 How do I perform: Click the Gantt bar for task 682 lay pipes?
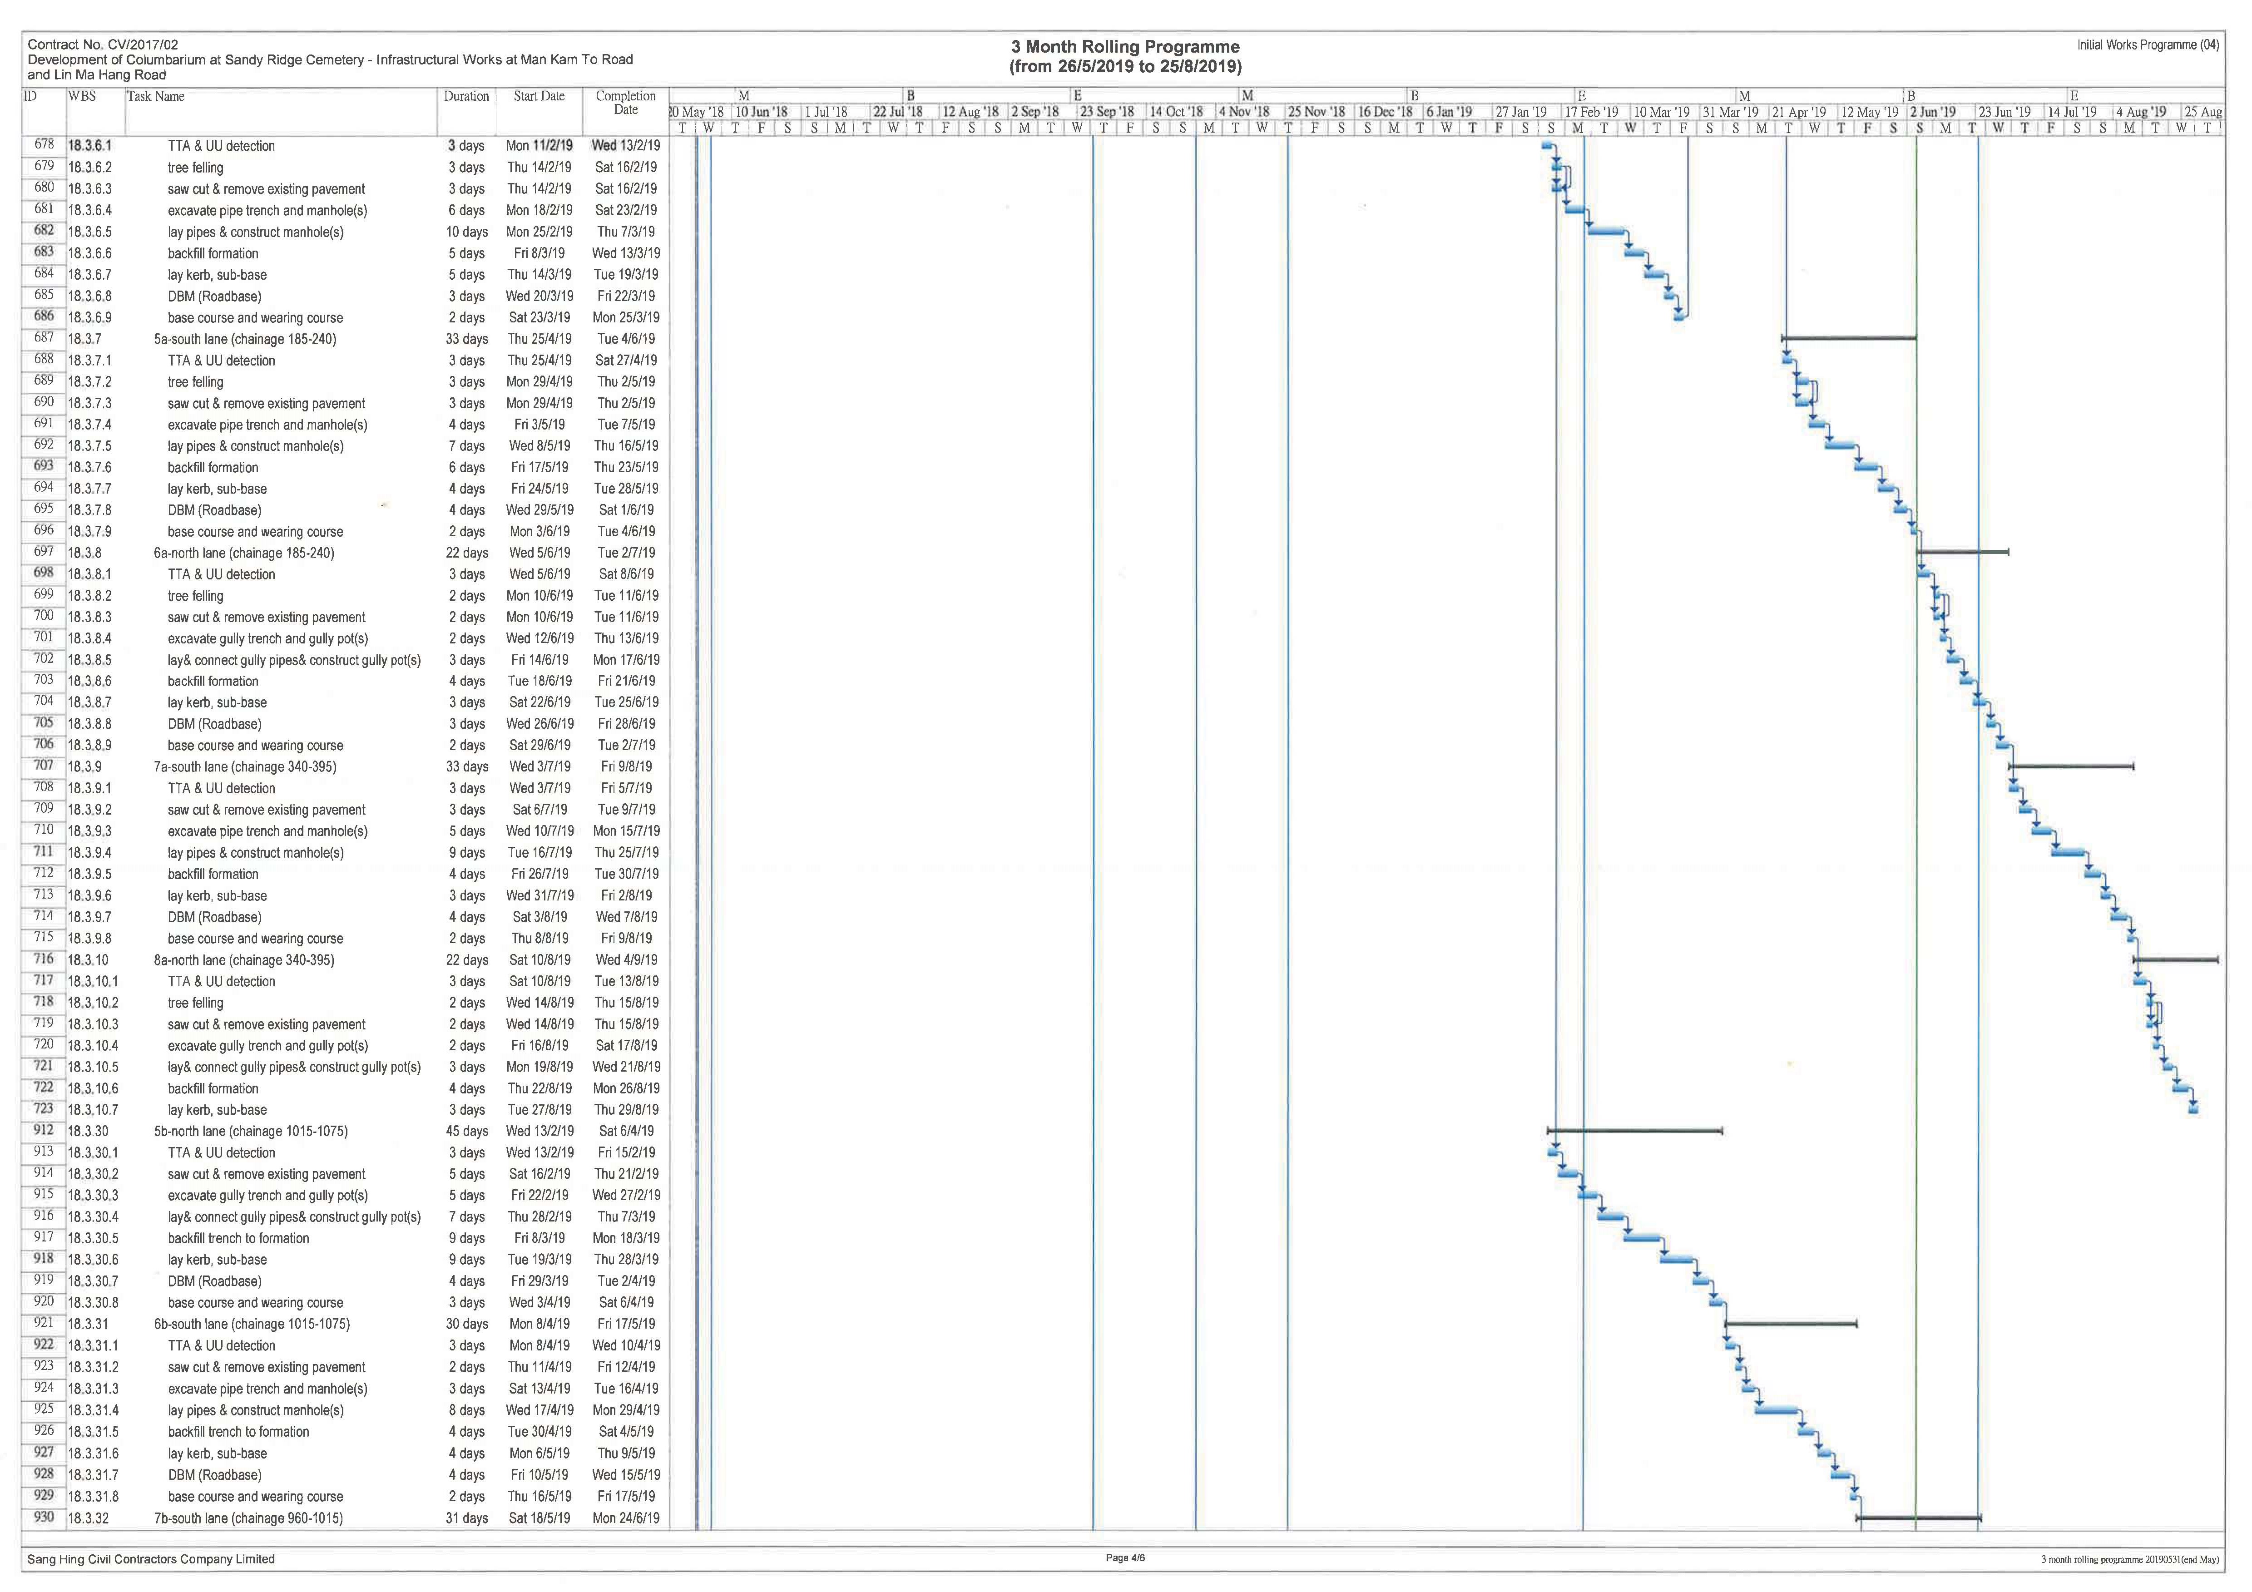[x=1606, y=231]
